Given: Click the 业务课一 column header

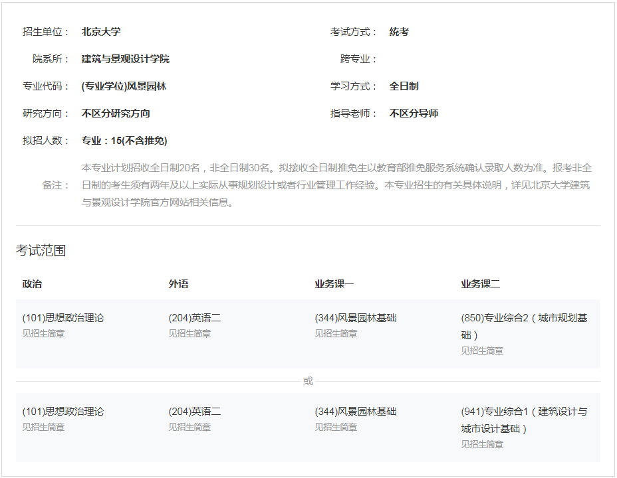Looking at the screenshot, I should [x=334, y=284].
